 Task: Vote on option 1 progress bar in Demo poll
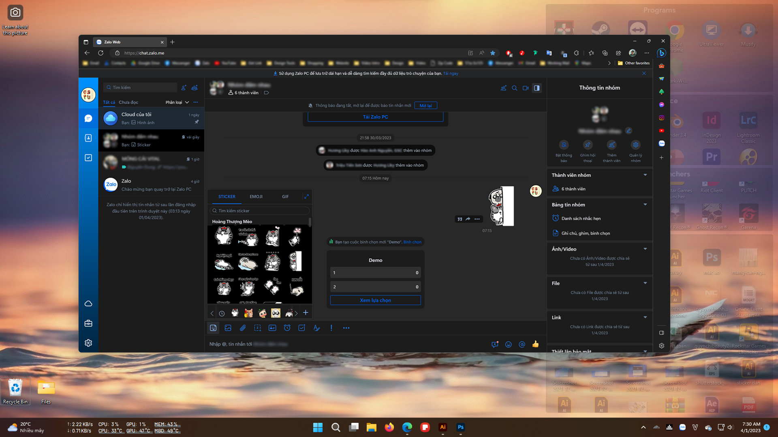[375, 272]
